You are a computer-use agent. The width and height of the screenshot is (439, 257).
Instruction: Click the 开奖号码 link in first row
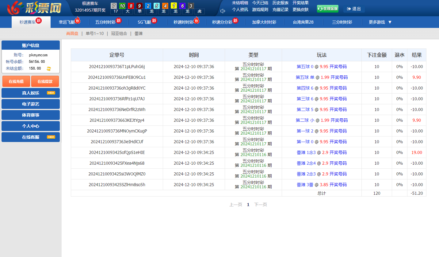tap(338, 67)
